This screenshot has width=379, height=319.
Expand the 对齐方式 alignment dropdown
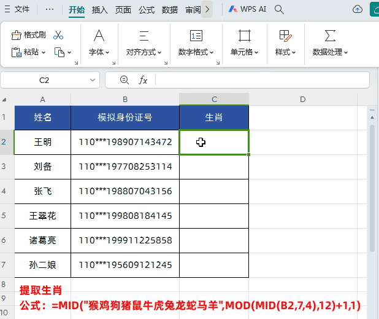[x=144, y=52]
